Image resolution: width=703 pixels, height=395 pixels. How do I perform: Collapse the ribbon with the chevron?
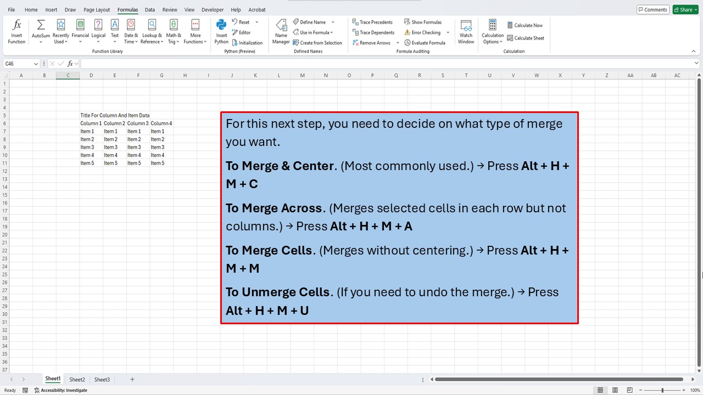point(693,51)
